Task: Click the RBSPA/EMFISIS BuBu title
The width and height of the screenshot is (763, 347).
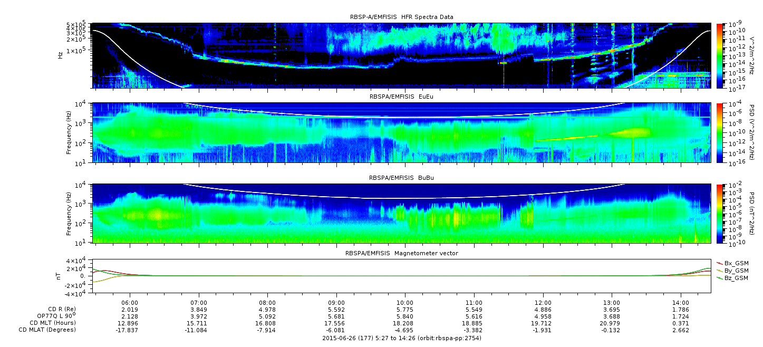Action: pyautogui.click(x=401, y=178)
